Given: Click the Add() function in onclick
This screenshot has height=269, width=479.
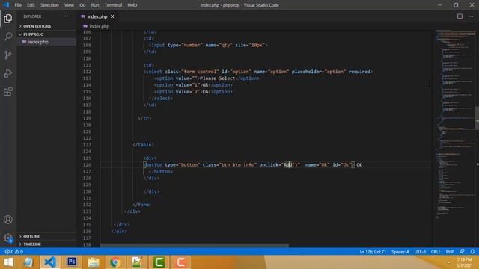Looking at the screenshot, I should [x=290, y=164].
